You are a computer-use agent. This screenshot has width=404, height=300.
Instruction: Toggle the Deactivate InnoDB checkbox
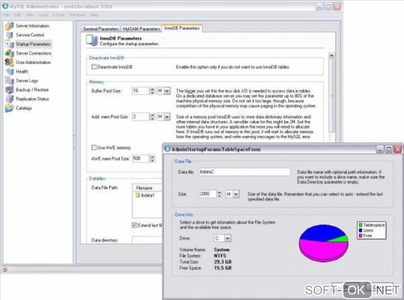94,67
